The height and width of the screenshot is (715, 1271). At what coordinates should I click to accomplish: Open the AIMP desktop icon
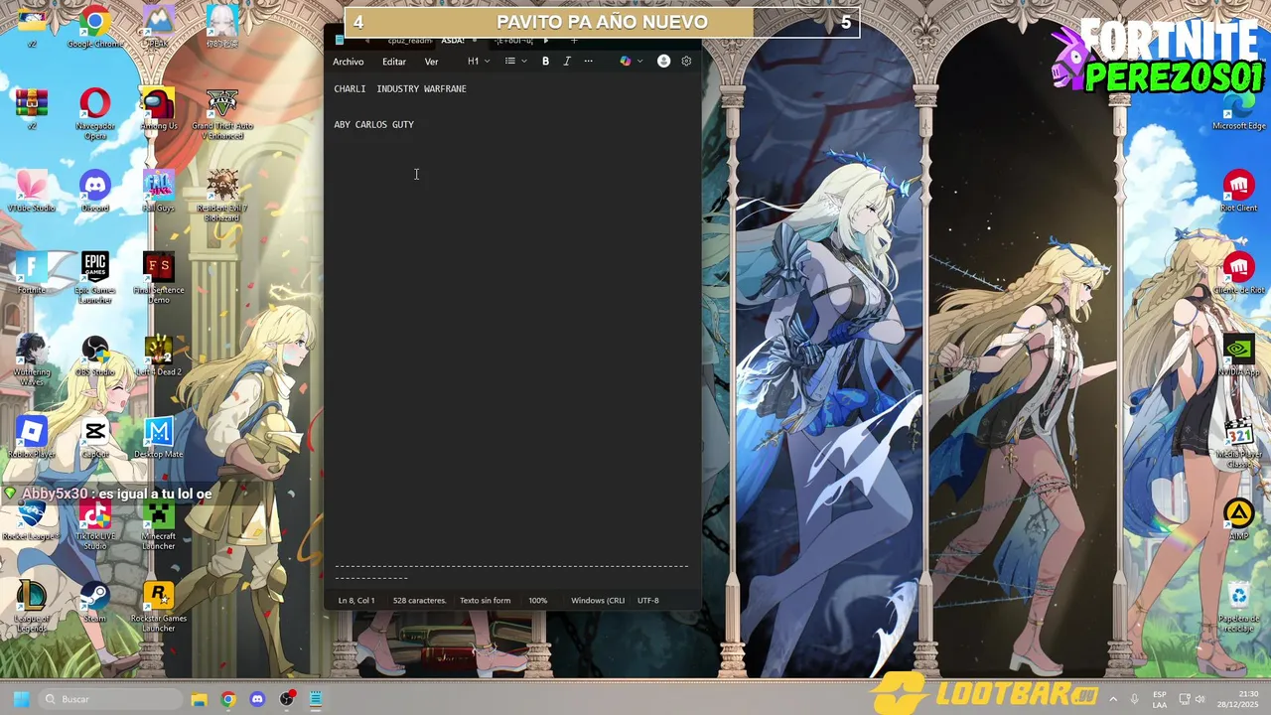coord(1239,519)
